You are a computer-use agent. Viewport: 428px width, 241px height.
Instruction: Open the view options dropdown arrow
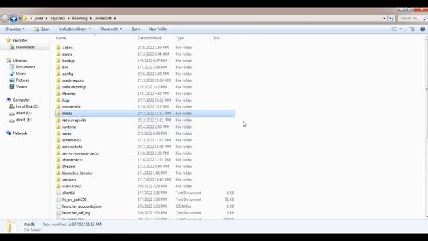click(x=401, y=29)
